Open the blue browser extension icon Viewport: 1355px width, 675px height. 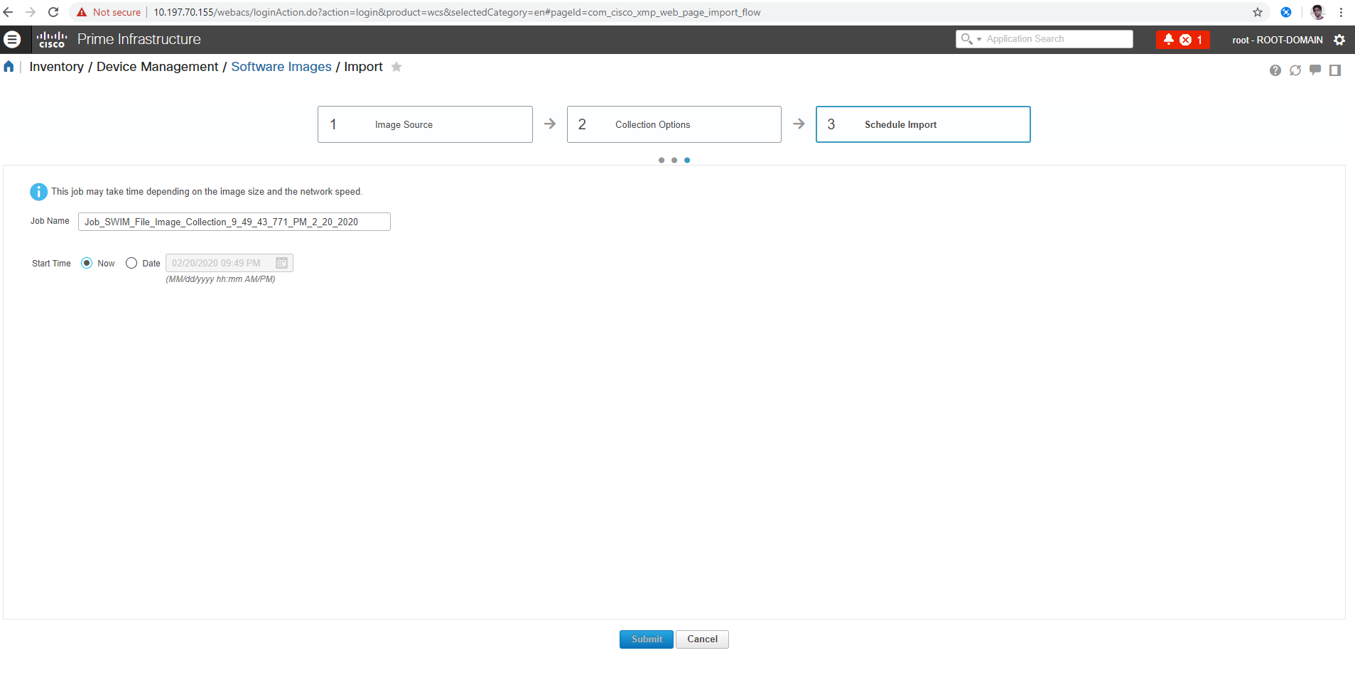coord(1286,12)
